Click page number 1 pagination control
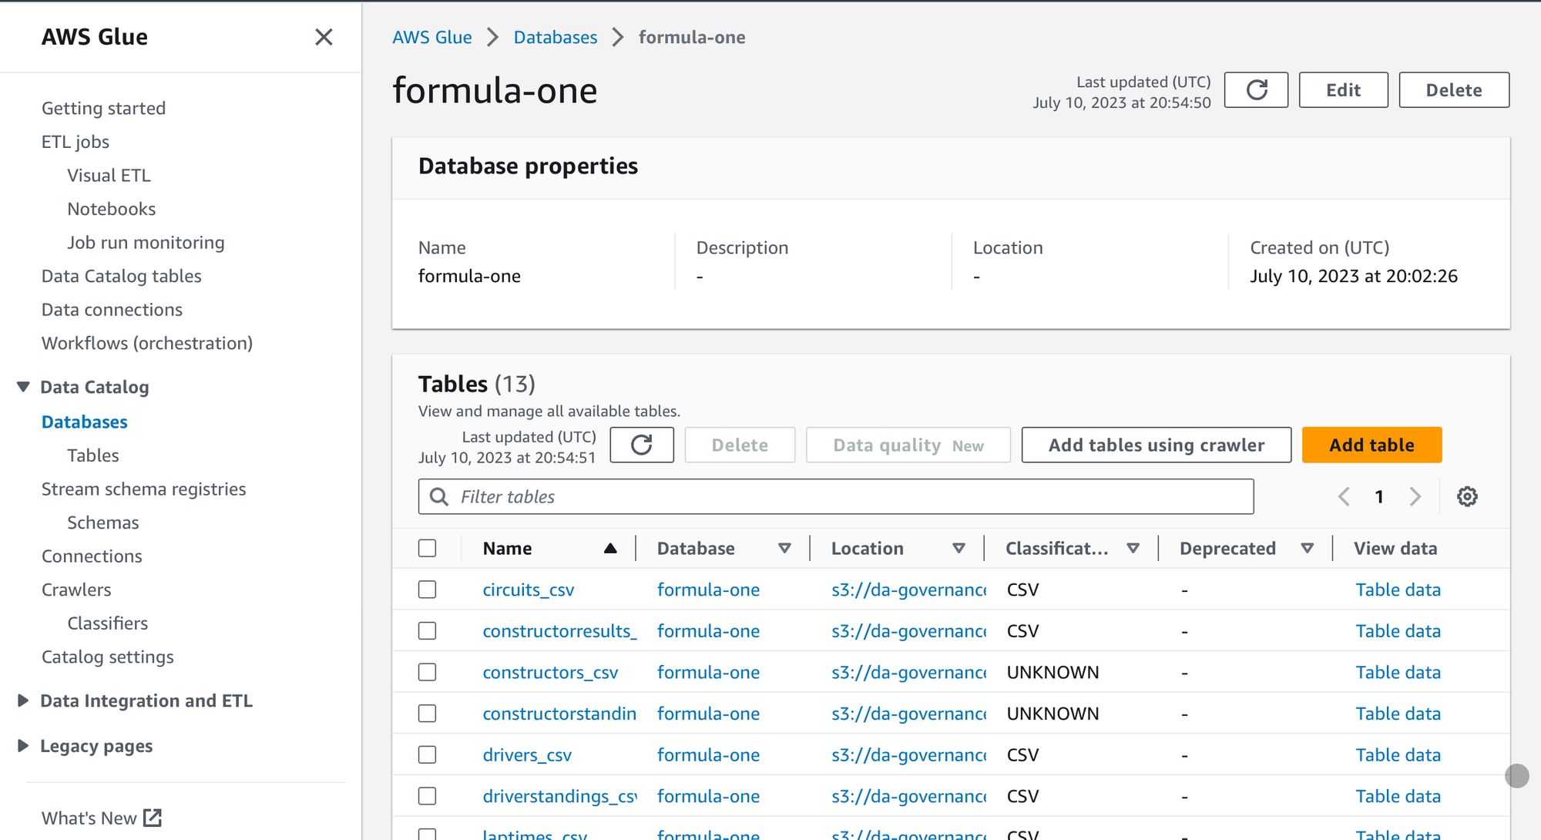Screen dimensions: 1541x840 pos(1380,496)
